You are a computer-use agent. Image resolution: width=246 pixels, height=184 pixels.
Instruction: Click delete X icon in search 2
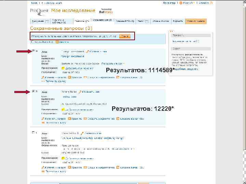point(69,119)
